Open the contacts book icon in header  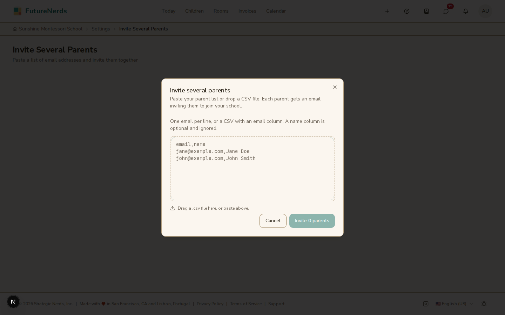426,11
